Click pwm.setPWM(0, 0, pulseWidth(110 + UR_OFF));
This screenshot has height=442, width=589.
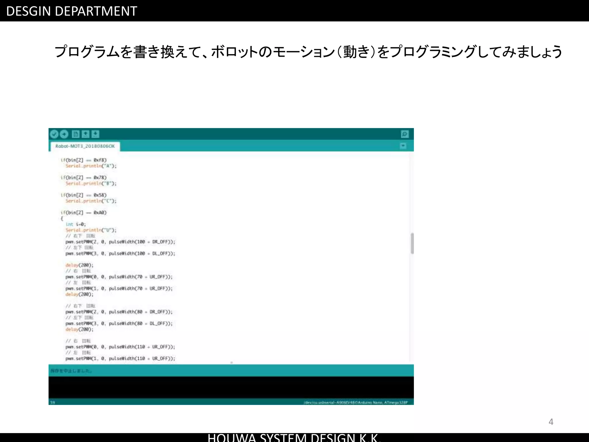pos(120,347)
